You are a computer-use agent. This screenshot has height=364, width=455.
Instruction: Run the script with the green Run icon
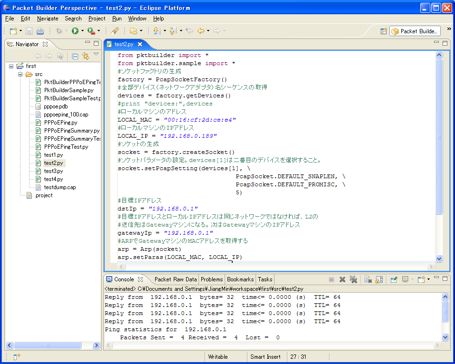click(x=75, y=31)
